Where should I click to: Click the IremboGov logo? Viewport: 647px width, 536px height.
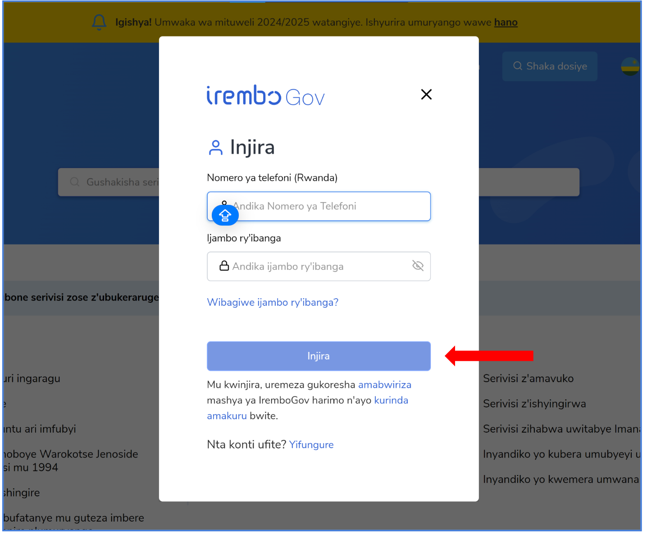coord(265,95)
